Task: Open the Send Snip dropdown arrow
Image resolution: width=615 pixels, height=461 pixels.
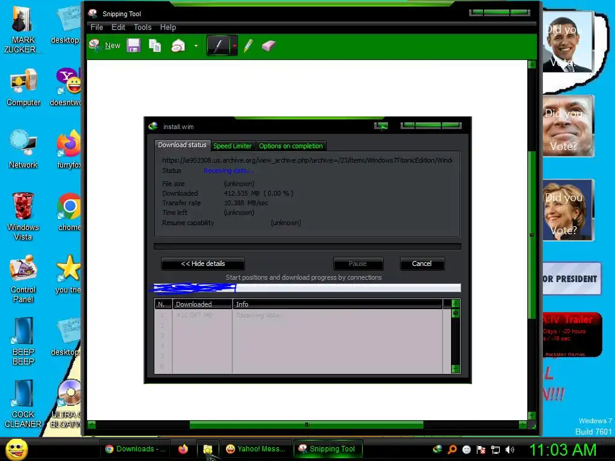Action: [196, 46]
